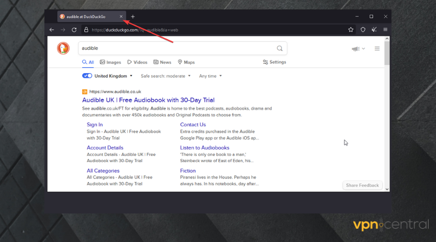Image resolution: width=436 pixels, height=242 pixels.
Task: Go back using the back arrow
Action: tap(52, 30)
